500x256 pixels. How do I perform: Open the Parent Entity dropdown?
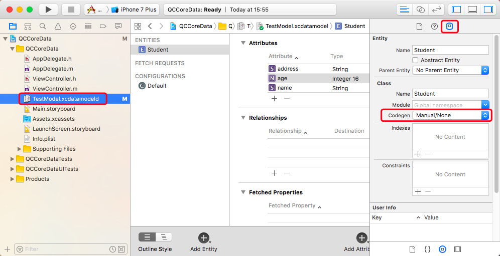point(450,70)
